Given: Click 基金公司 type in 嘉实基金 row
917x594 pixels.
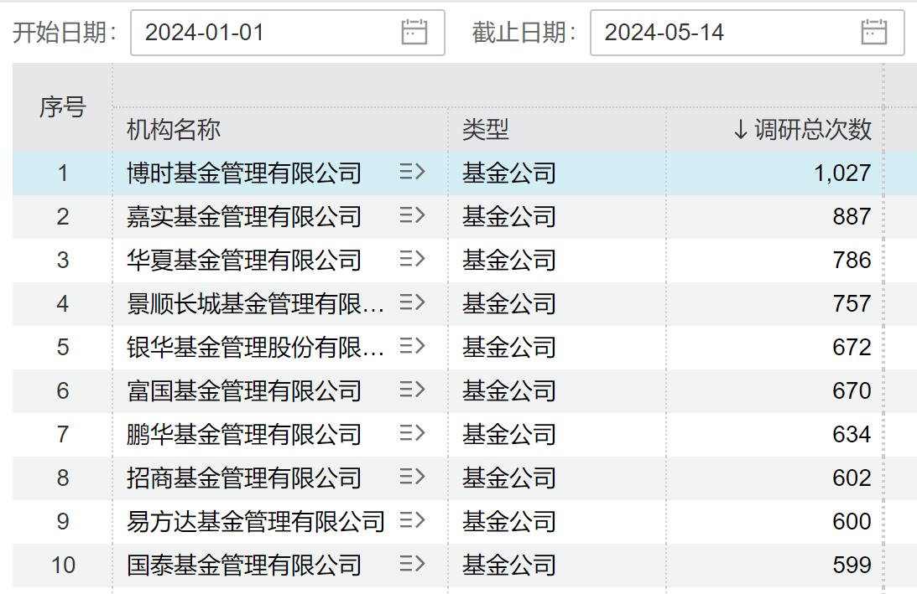Looking at the screenshot, I should click(508, 217).
